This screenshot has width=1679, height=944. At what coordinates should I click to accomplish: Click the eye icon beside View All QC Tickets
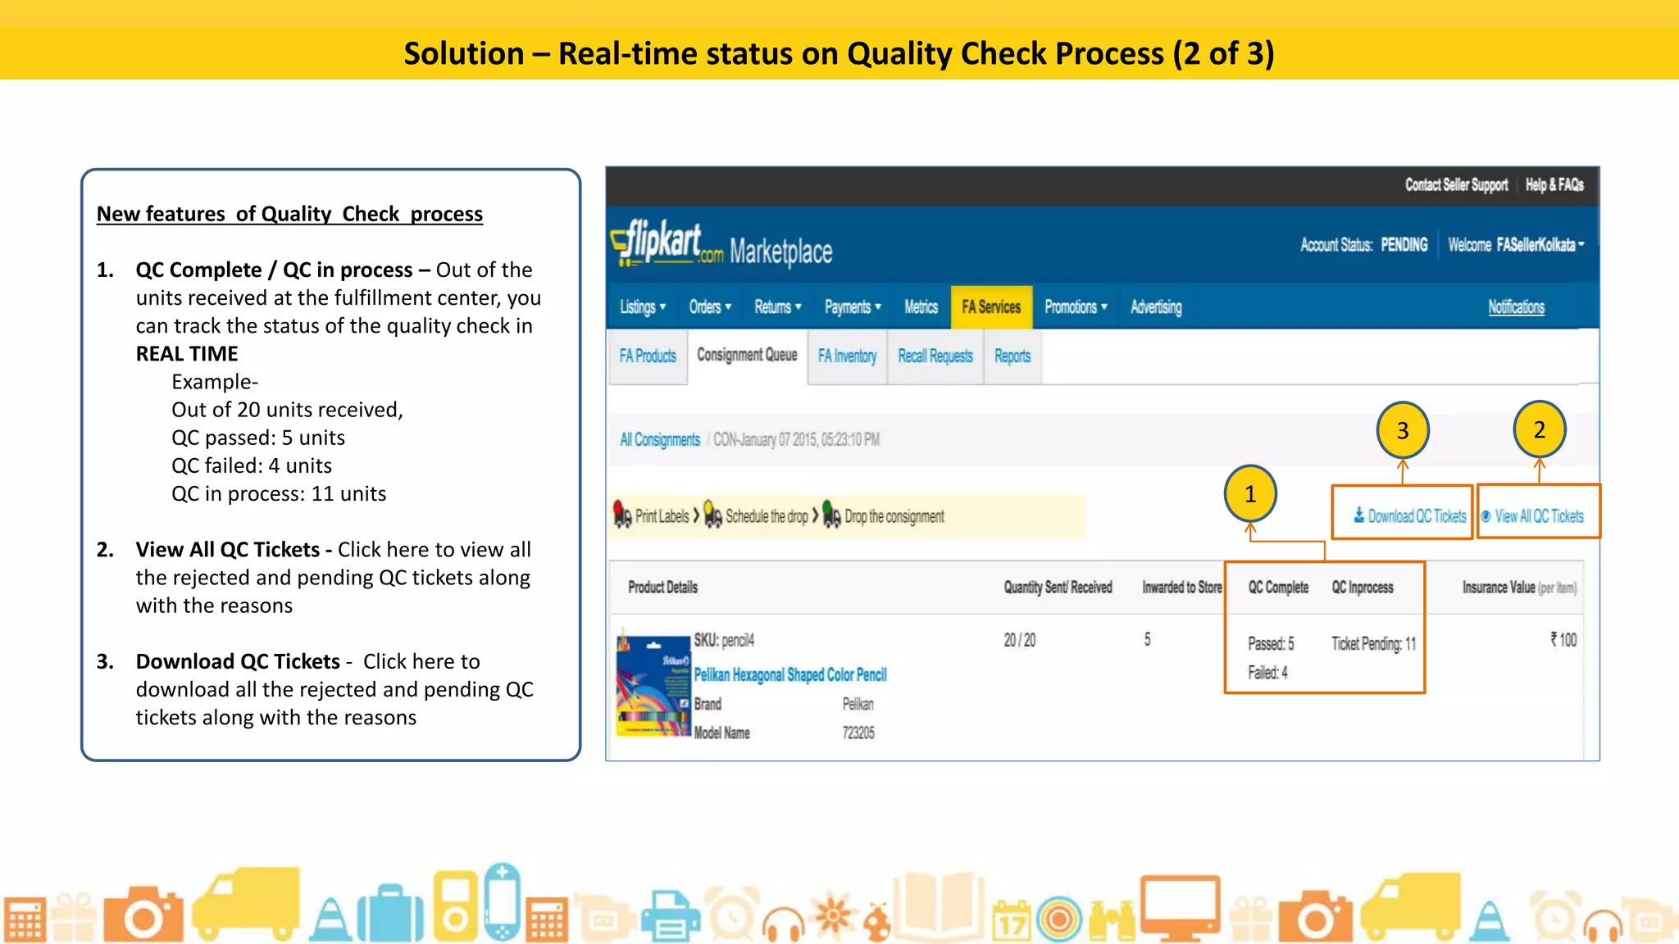tap(1486, 516)
